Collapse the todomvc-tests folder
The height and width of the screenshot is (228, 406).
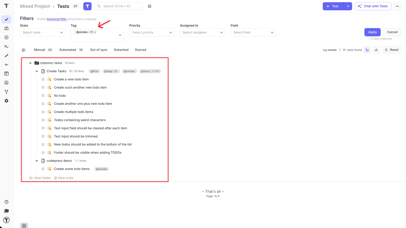click(x=30, y=63)
